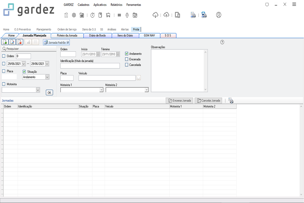
Task: Check the Encerrada status checkbox
Action: click(126, 59)
